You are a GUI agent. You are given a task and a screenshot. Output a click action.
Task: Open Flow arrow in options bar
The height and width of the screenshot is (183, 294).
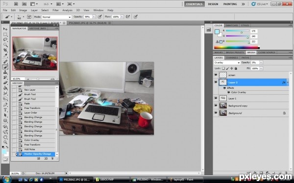(x=122, y=17)
